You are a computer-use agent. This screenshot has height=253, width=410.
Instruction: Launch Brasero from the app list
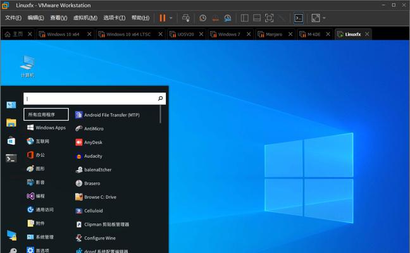pos(87,183)
